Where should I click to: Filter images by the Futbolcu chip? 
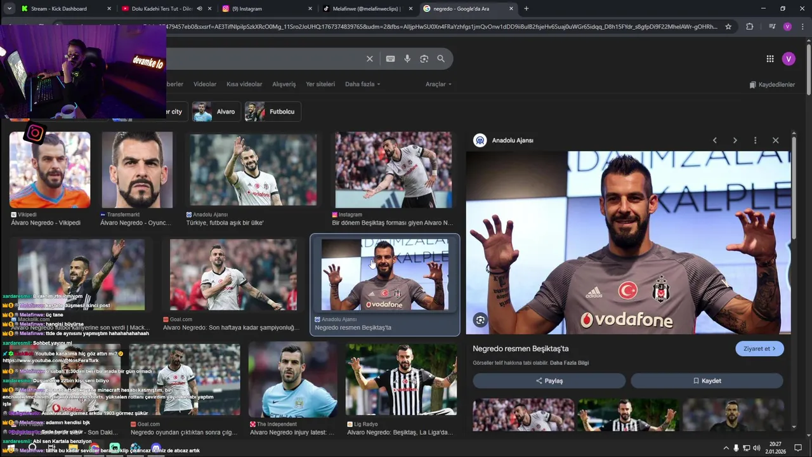[x=273, y=112]
